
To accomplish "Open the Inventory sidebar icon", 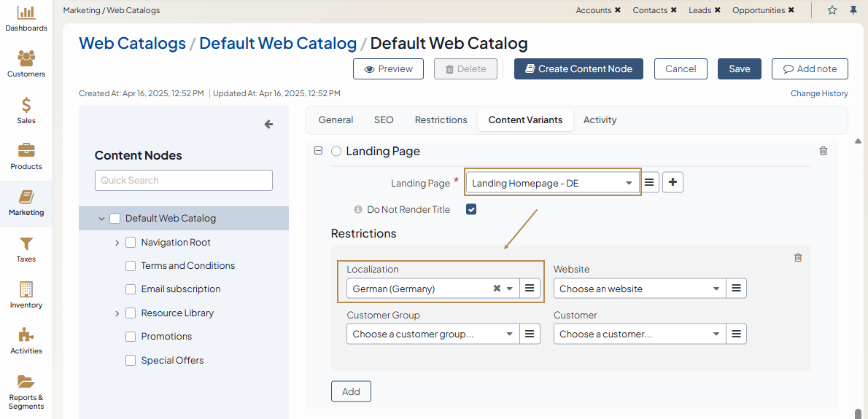I will (26, 290).
